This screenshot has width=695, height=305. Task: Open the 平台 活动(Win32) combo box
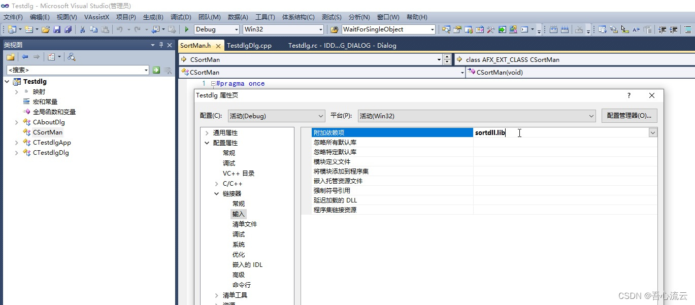(x=477, y=116)
